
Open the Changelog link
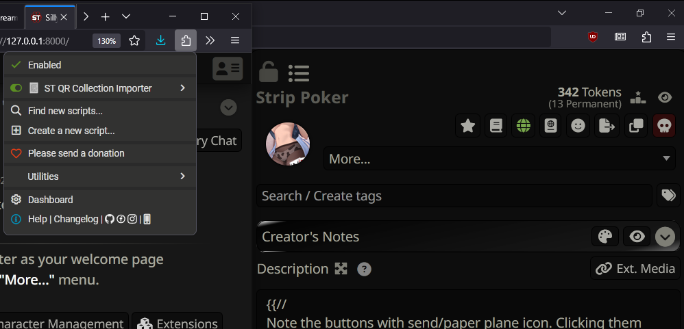coord(76,220)
